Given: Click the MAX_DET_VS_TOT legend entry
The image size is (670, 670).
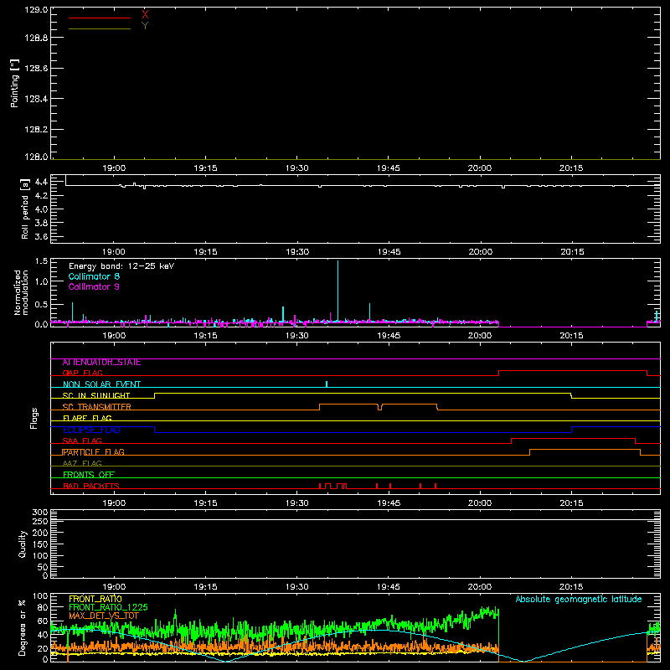Looking at the screenshot, I should [x=104, y=616].
